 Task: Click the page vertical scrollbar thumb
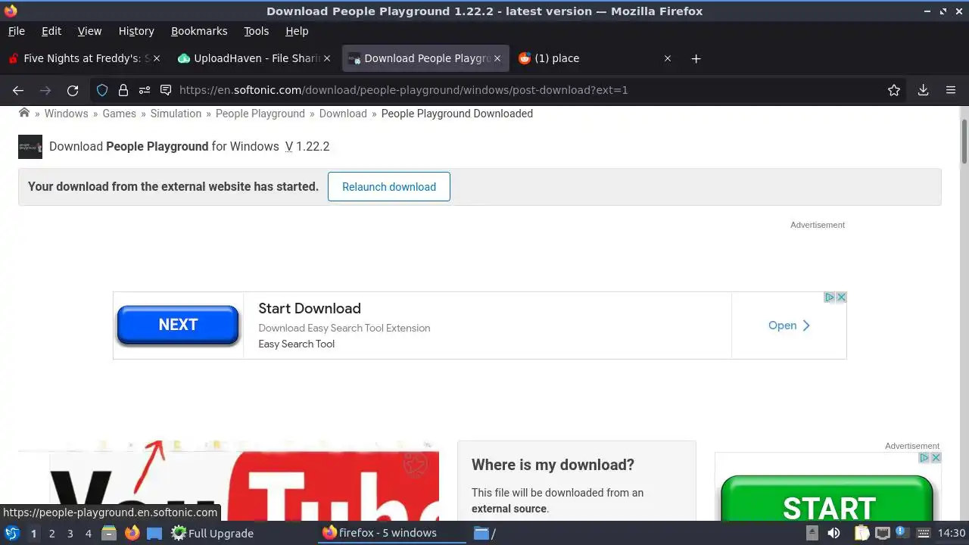(x=964, y=141)
